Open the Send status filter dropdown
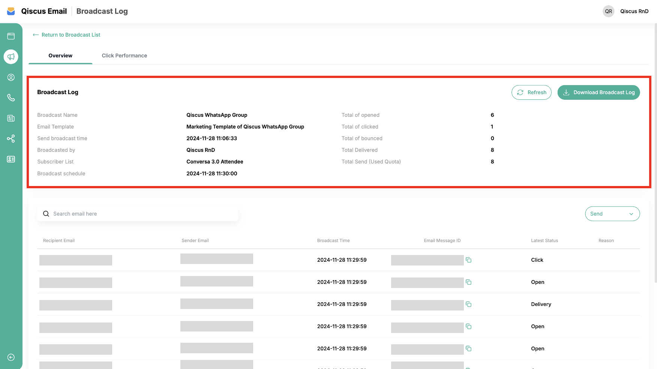Viewport: 657px width, 369px height. click(x=612, y=214)
